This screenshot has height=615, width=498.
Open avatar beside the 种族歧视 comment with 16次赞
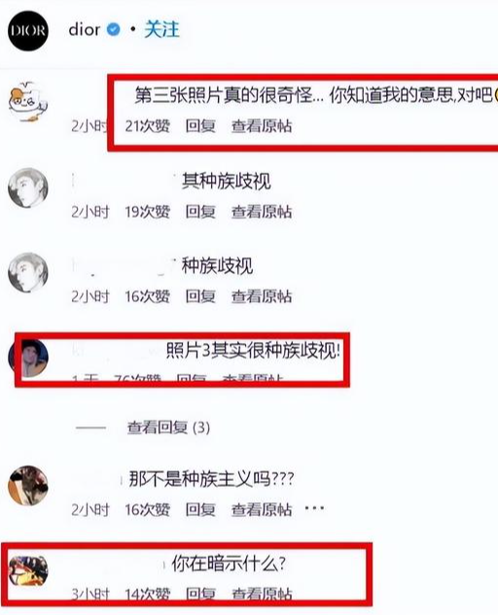(28, 272)
